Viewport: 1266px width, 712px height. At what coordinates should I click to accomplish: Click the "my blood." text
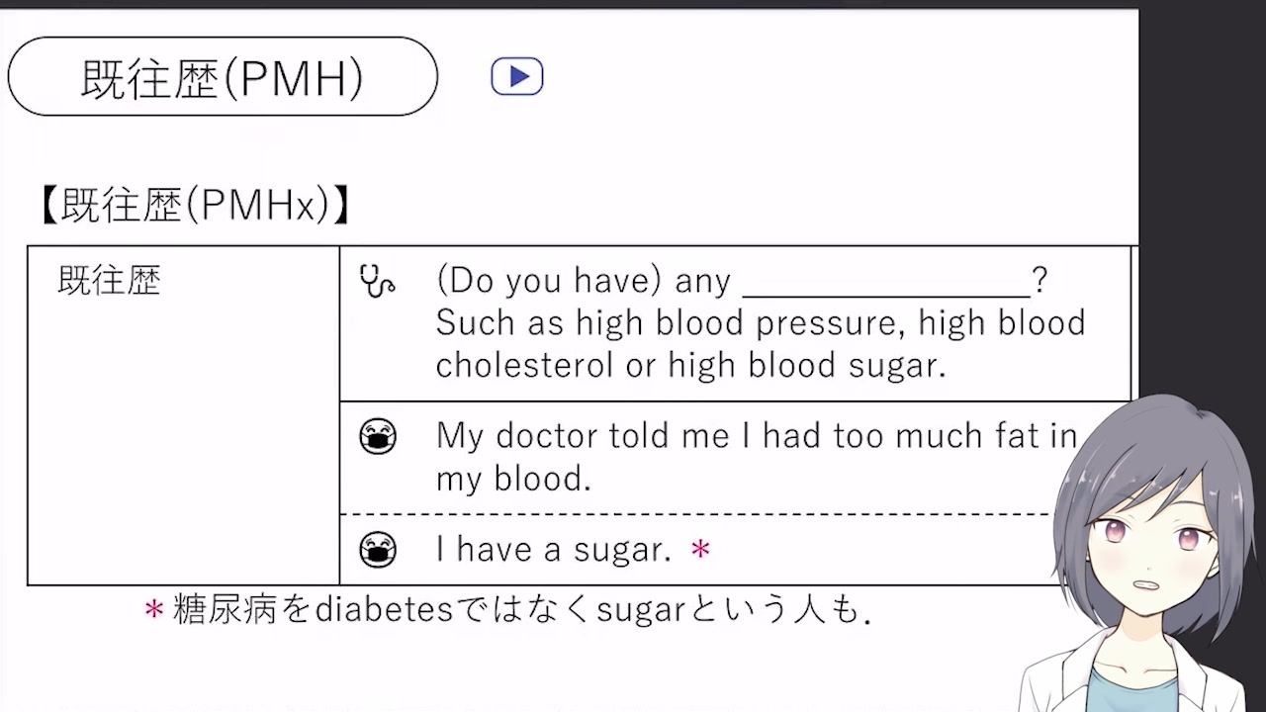512,480
